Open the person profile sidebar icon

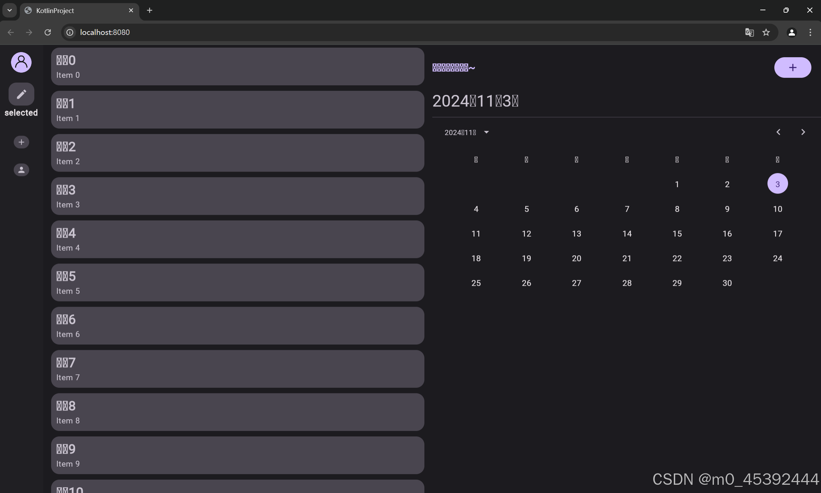[x=21, y=170]
